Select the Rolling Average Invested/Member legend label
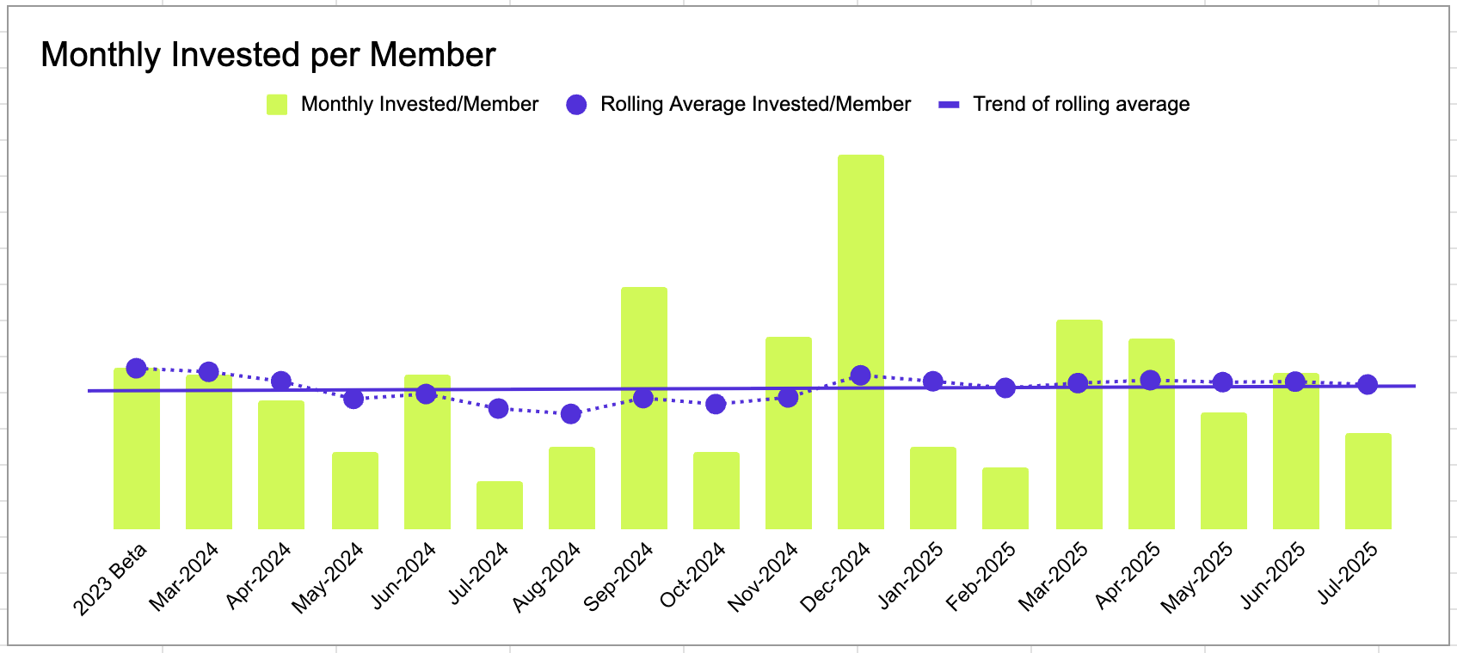1457x653 pixels. [x=755, y=105]
